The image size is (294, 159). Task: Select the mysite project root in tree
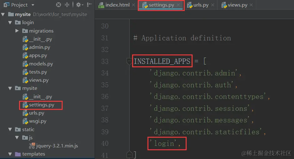click(23, 14)
